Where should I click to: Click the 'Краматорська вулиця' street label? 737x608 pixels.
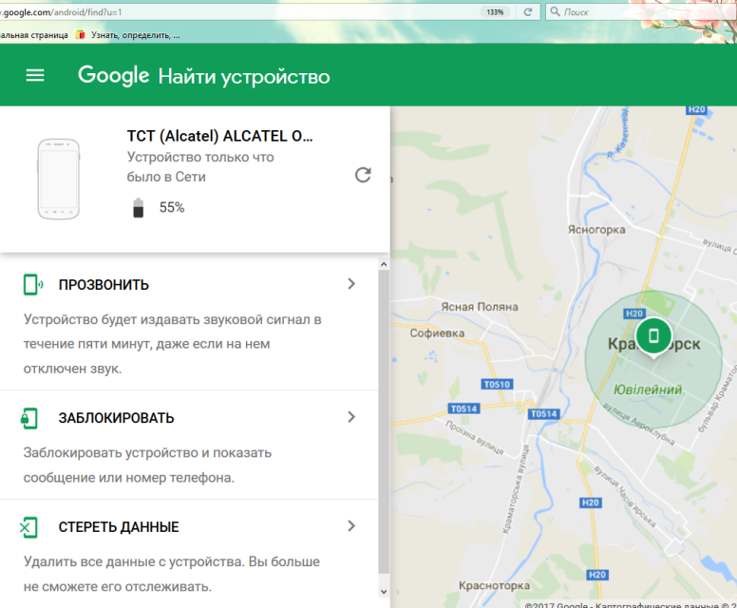[x=515, y=489]
